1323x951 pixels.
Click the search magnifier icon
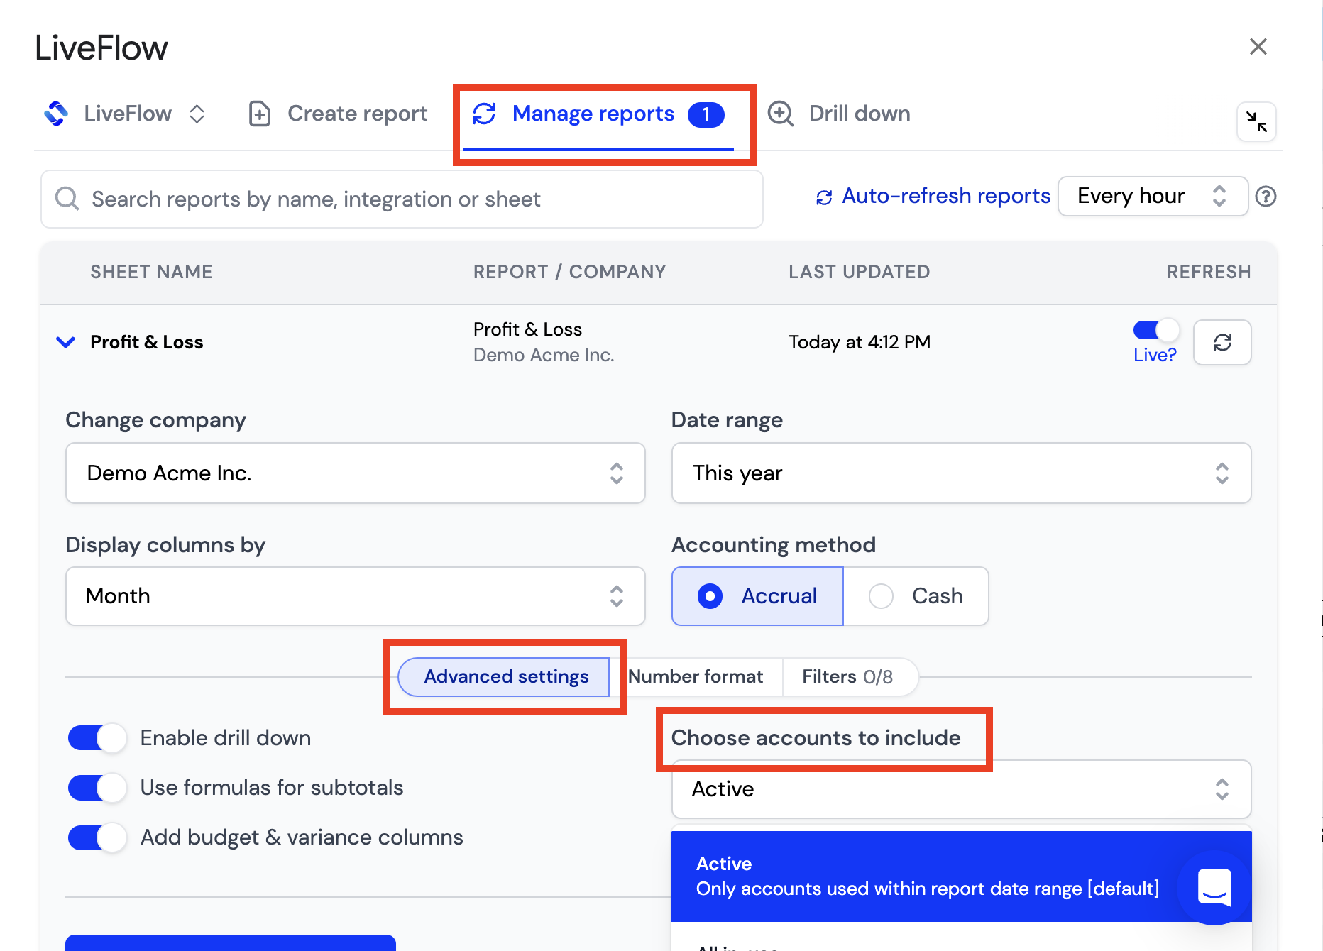(x=67, y=199)
